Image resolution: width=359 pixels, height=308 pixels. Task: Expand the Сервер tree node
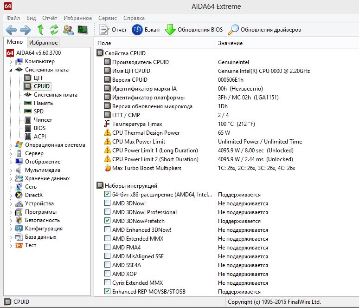[x=11, y=154]
